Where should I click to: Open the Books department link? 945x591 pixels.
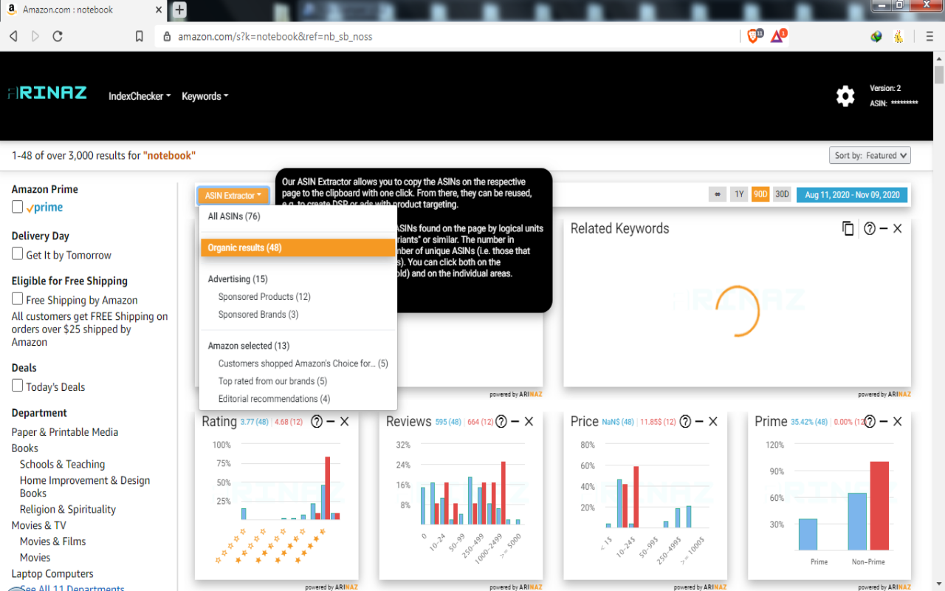coord(24,448)
